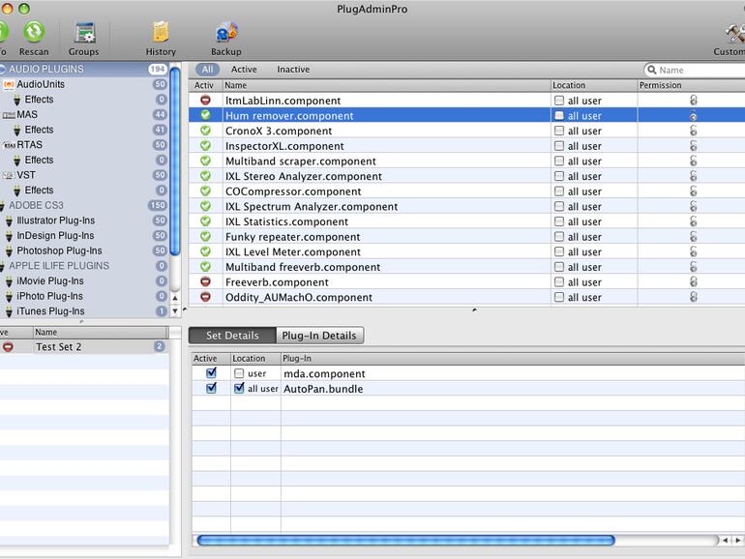This screenshot has height=559, width=745.
Task: Open the History toolbar icon
Action: point(161,34)
